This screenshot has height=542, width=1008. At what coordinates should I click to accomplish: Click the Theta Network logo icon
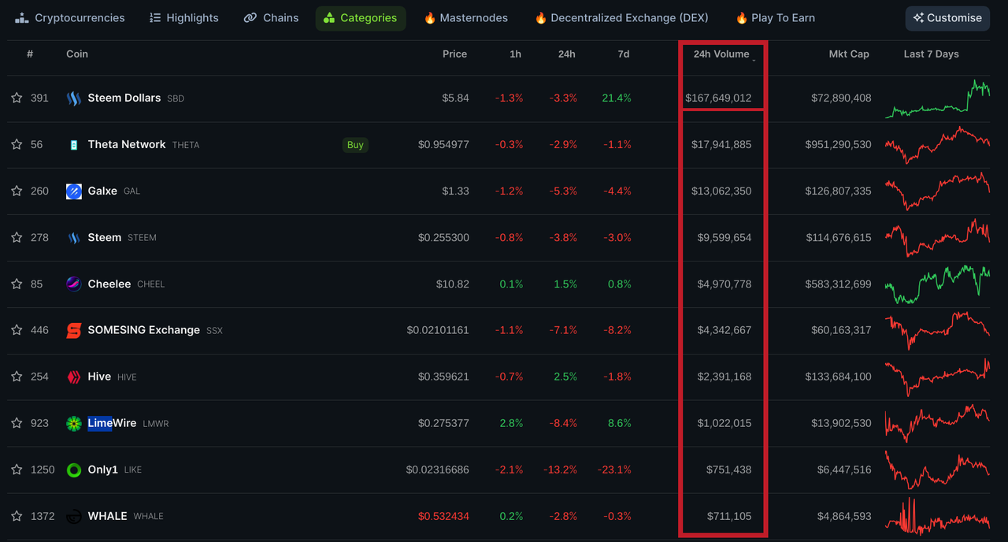tap(74, 145)
